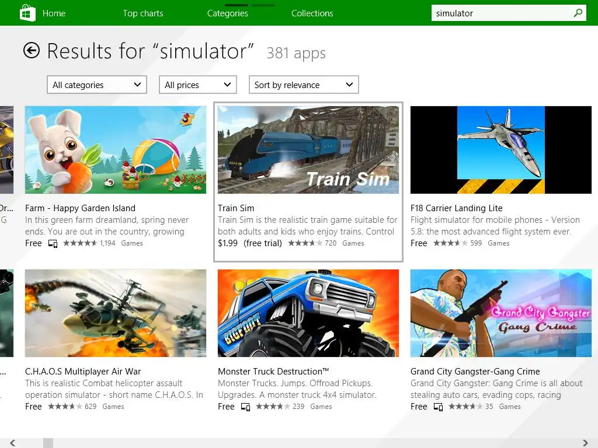
Task: Click the search magnifier icon
Action: 578,13
